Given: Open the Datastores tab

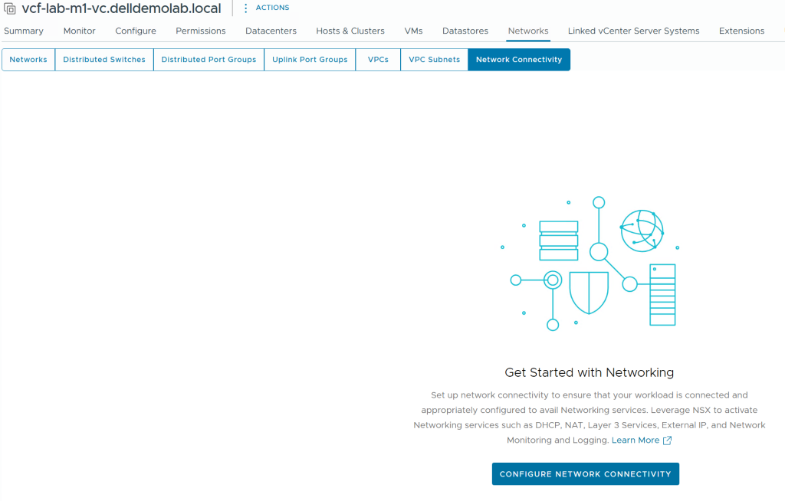Looking at the screenshot, I should pyautogui.click(x=465, y=31).
